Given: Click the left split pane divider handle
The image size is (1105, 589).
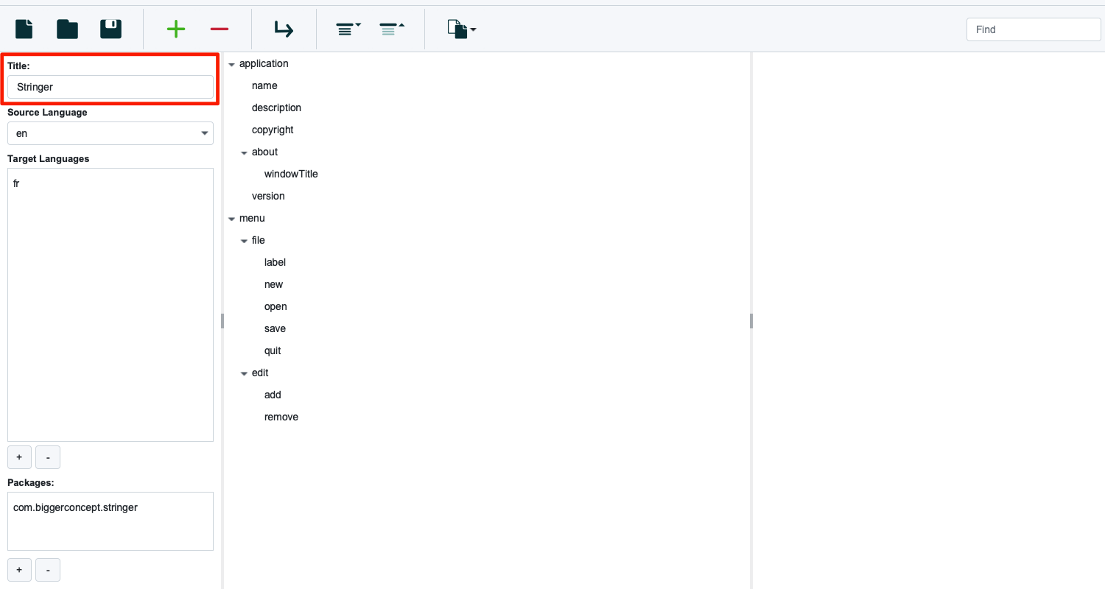Looking at the screenshot, I should click(222, 320).
